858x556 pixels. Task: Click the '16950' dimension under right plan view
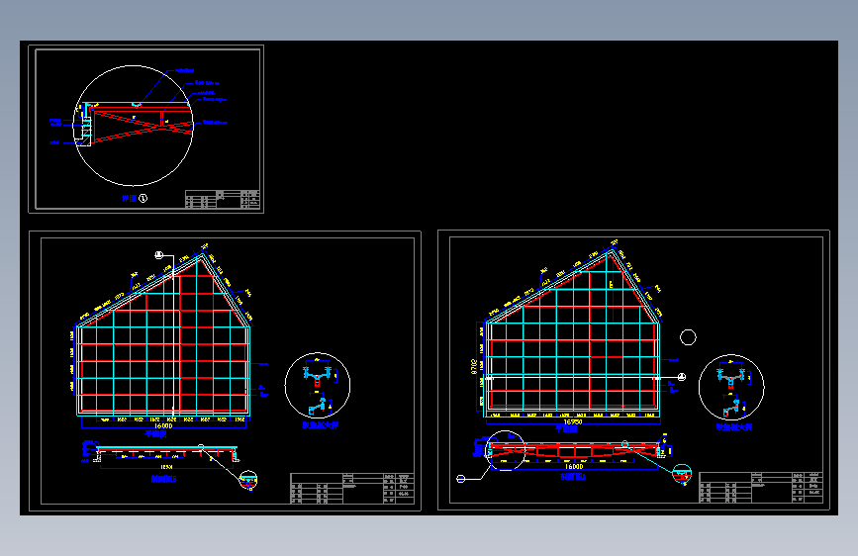coord(572,422)
